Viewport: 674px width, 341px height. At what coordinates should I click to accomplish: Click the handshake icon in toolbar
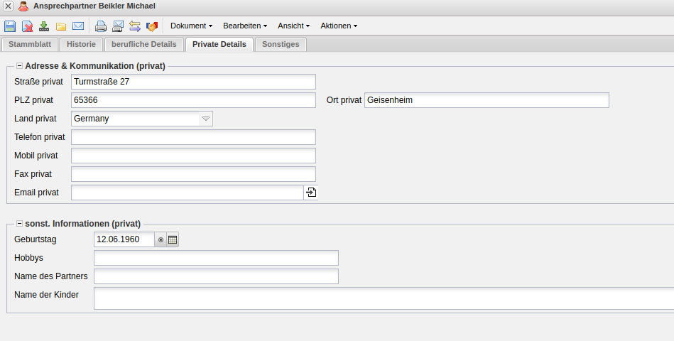coord(152,26)
